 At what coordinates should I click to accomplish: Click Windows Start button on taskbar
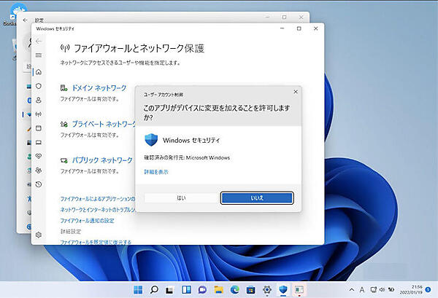139,289
